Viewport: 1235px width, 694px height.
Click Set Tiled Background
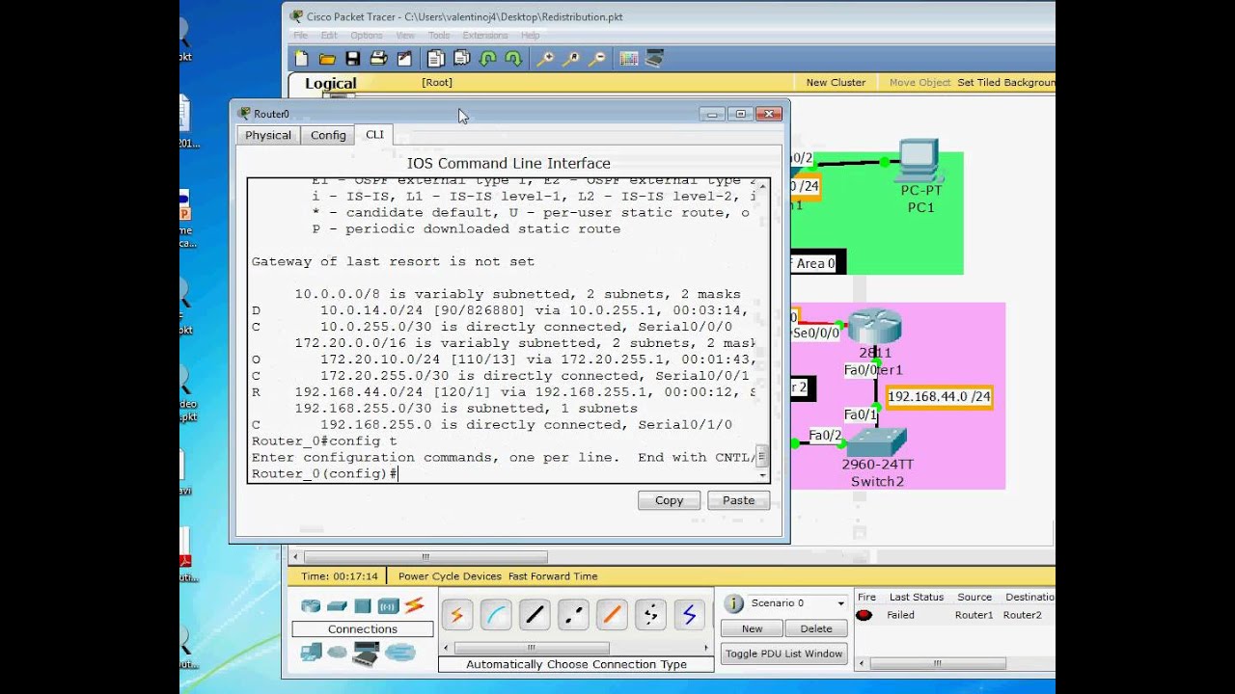click(x=1005, y=83)
